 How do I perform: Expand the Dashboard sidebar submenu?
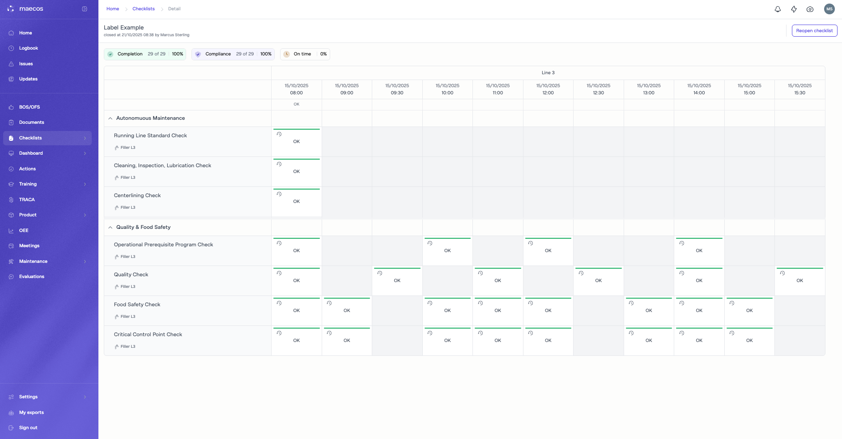85,153
